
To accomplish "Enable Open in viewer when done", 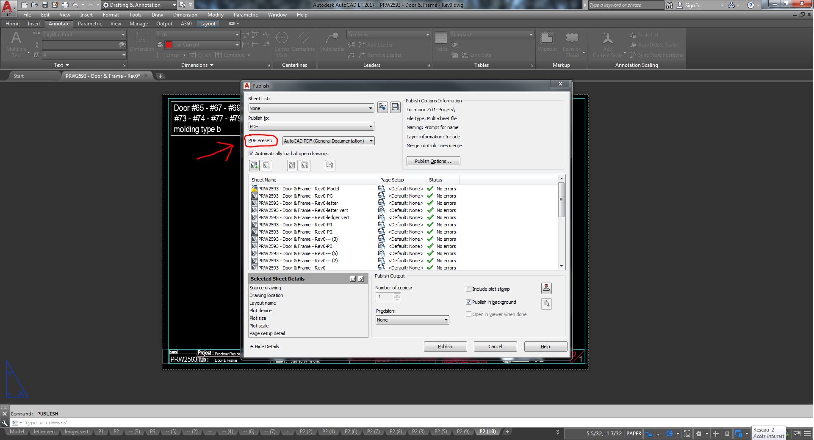I will [469, 314].
